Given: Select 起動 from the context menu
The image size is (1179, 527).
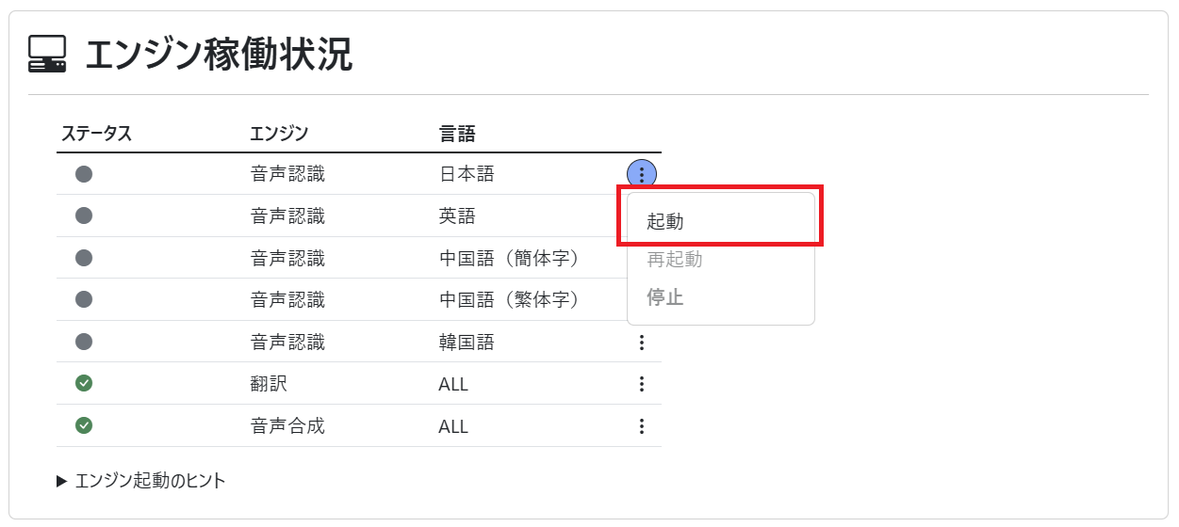Looking at the screenshot, I should pos(665,222).
